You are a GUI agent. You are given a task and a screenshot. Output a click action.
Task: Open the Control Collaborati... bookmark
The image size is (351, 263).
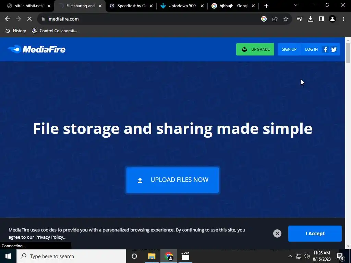[55, 31]
